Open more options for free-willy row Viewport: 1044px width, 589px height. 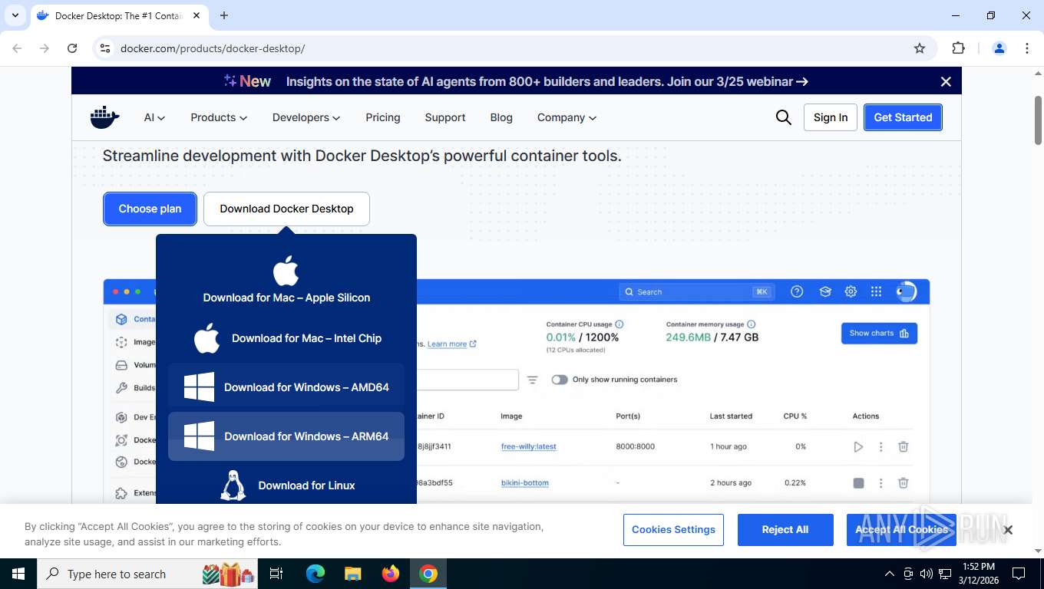click(880, 446)
